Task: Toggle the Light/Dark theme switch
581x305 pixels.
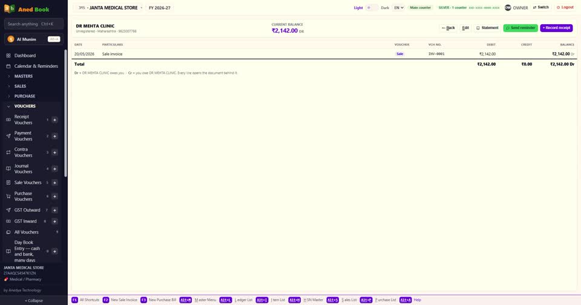Action: (x=372, y=7)
